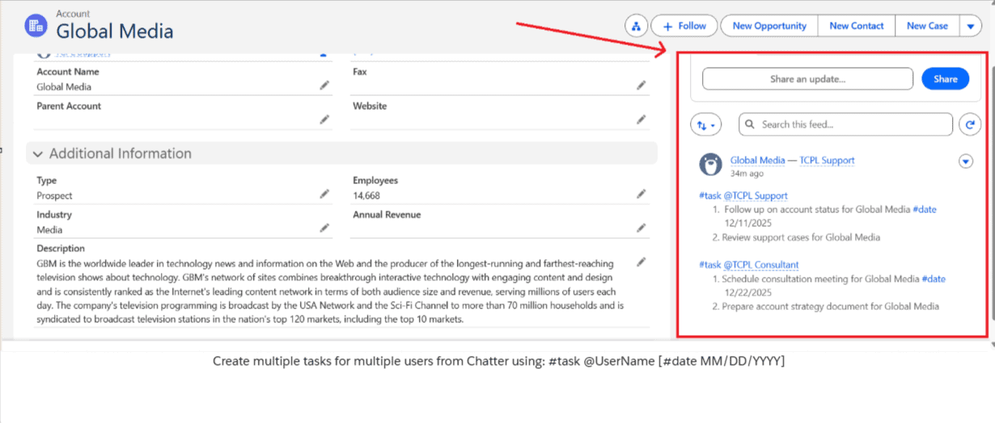This screenshot has width=995, height=423.
Task: Click pencil icon next to Description
Action: point(641,262)
